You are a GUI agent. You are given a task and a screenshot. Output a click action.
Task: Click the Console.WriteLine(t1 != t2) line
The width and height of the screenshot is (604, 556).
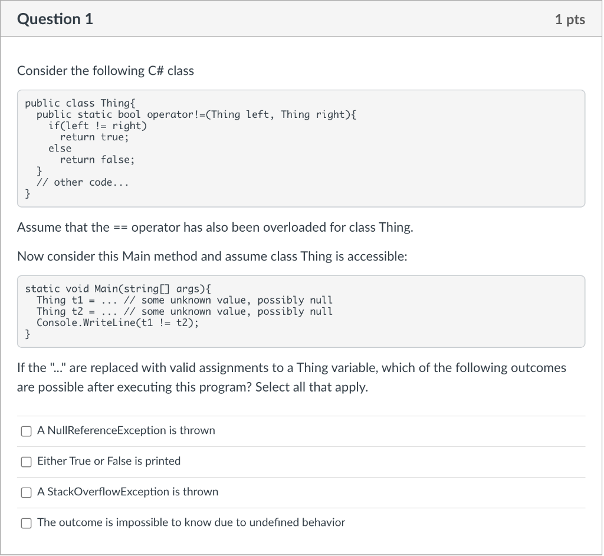[117, 323]
